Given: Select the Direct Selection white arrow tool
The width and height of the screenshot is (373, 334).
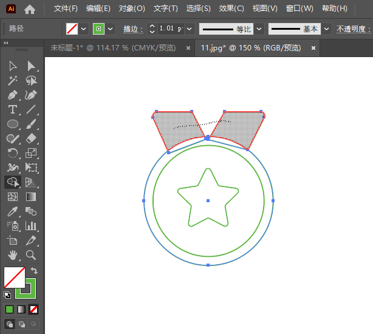Looking at the screenshot, I should click(31, 66).
